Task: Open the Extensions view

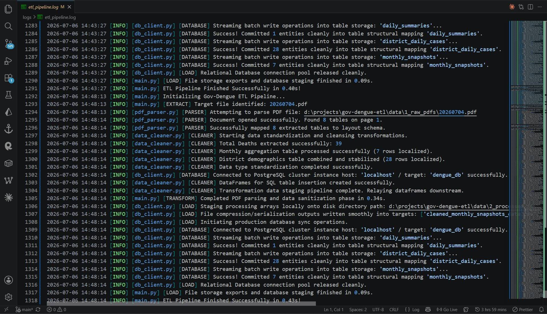Action: pyautogui.click(x=9, y=78)
